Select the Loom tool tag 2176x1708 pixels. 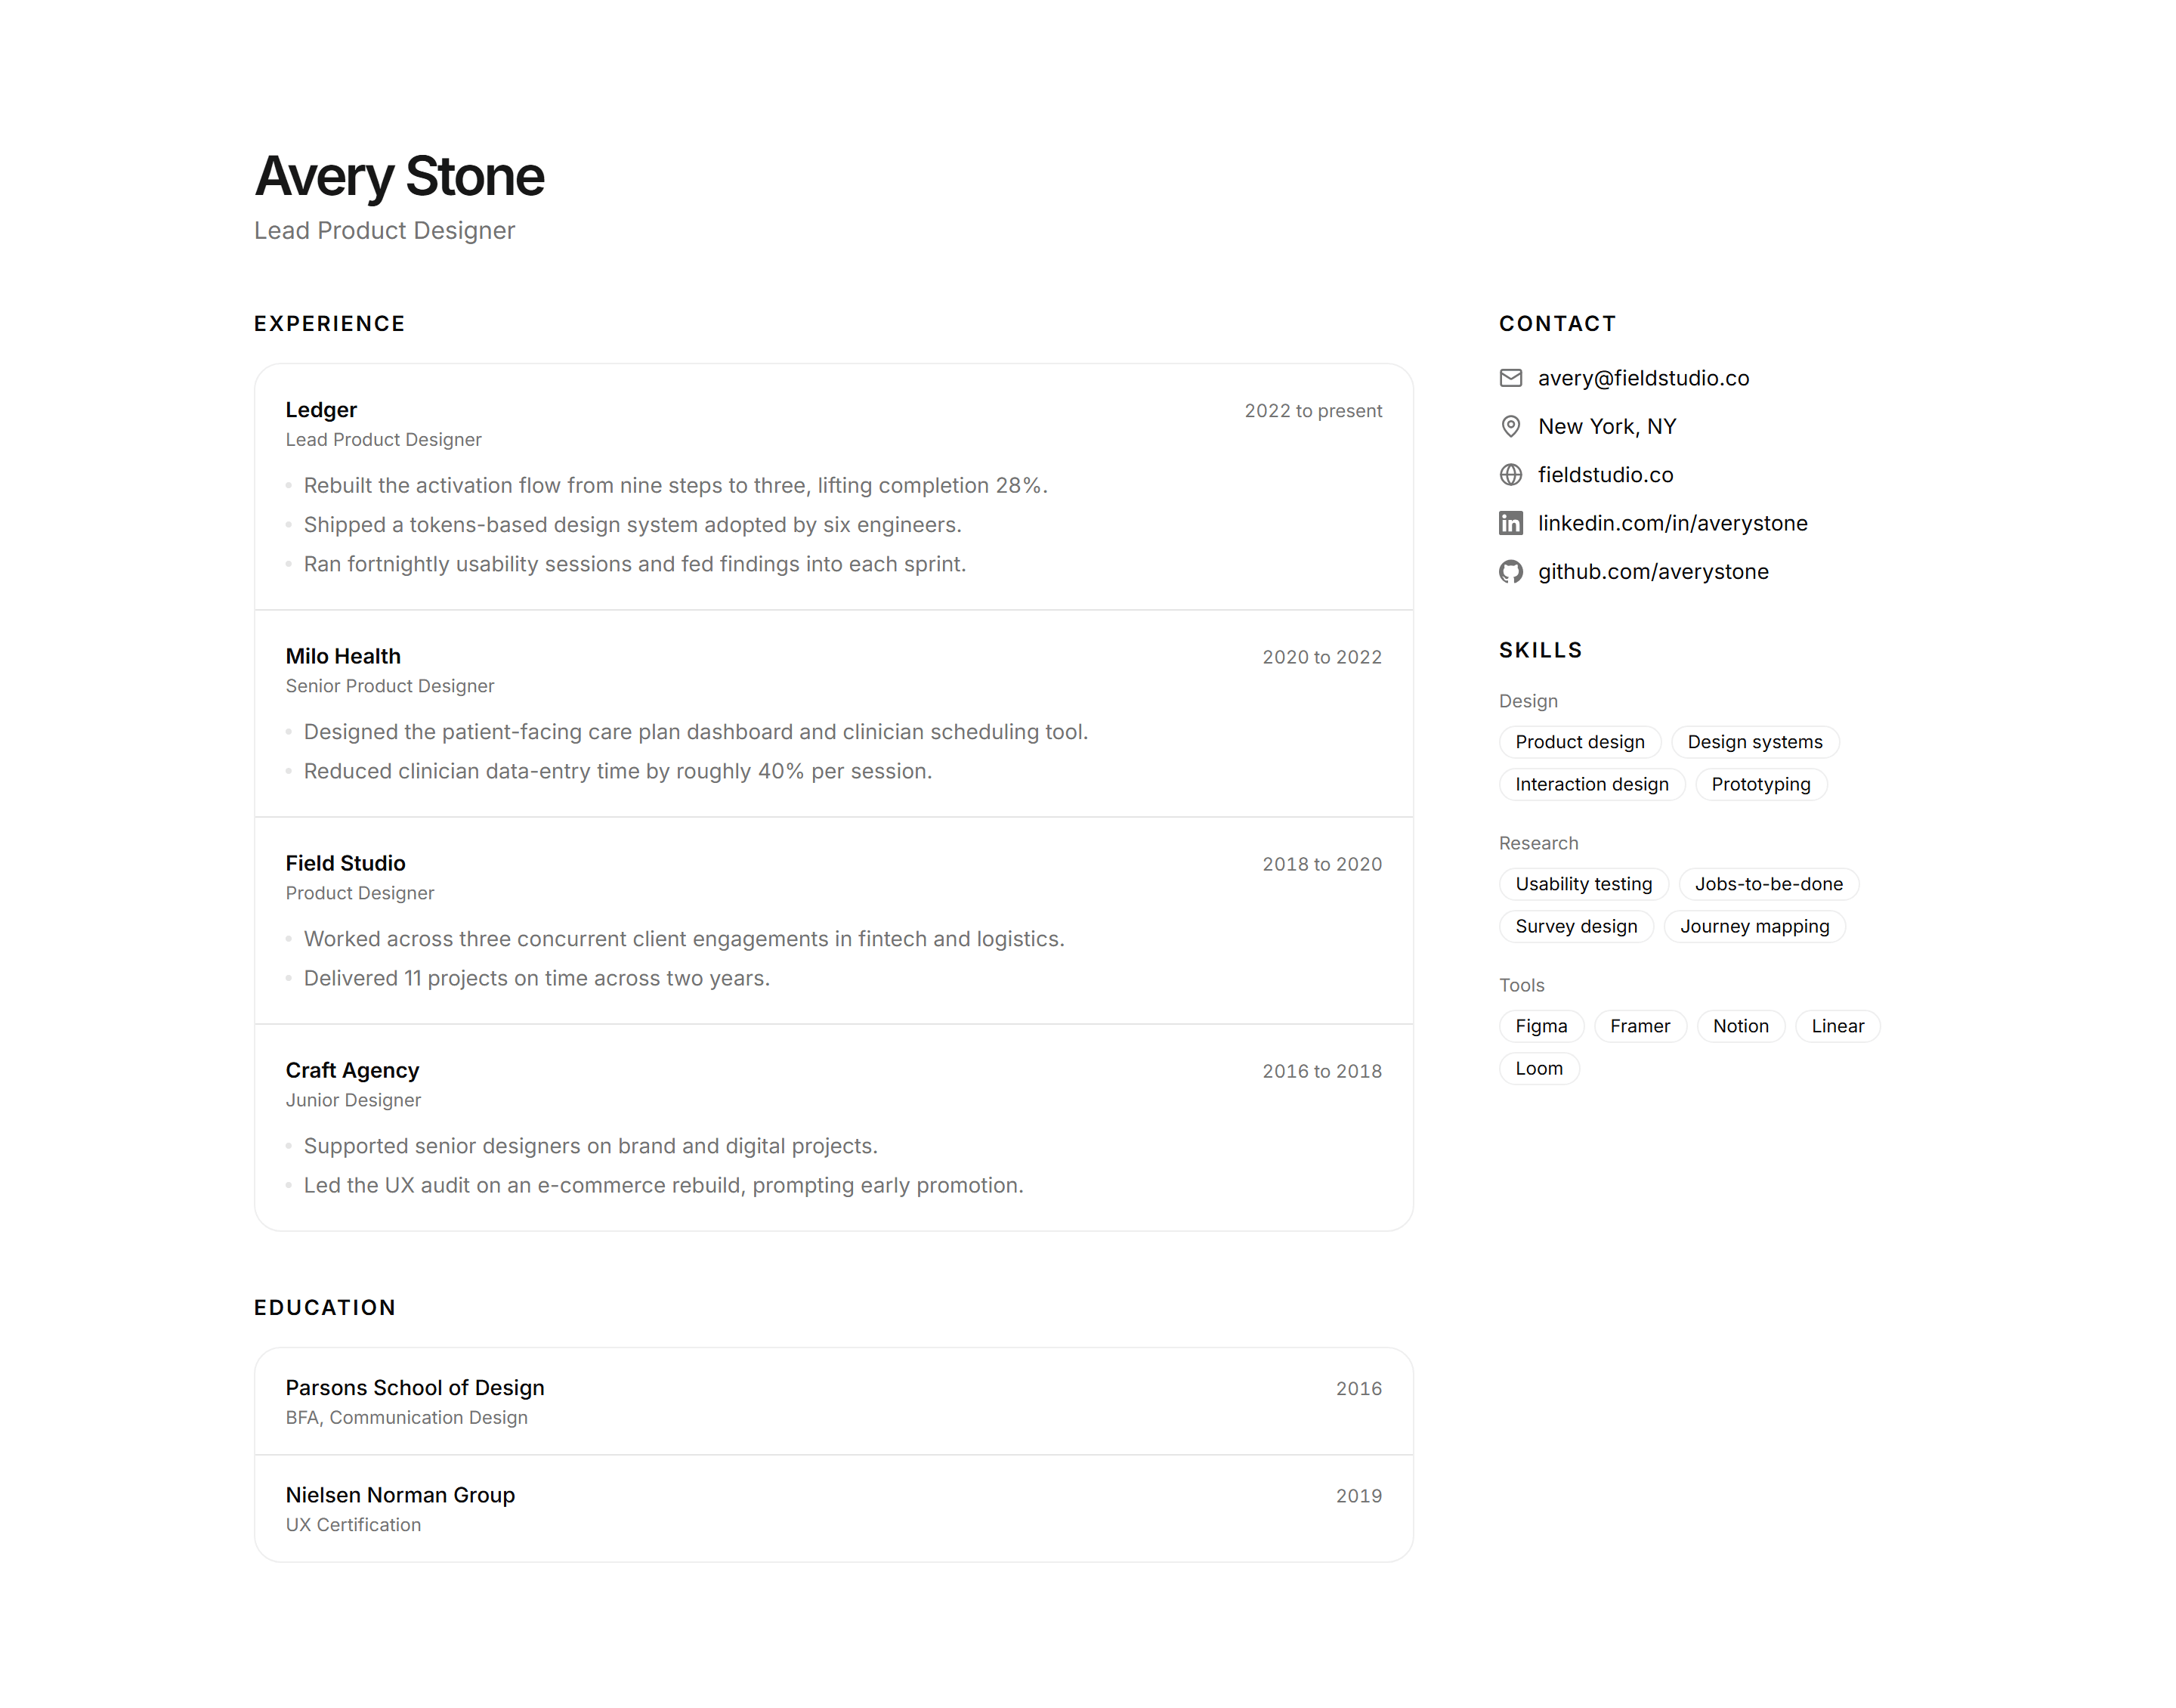[x=1538, y=1068]
